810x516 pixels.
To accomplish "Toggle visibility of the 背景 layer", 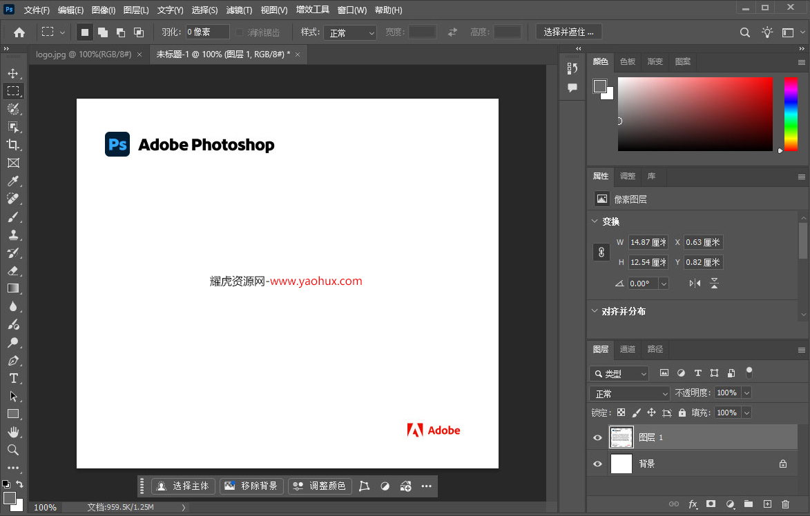I will coord(597,464).
